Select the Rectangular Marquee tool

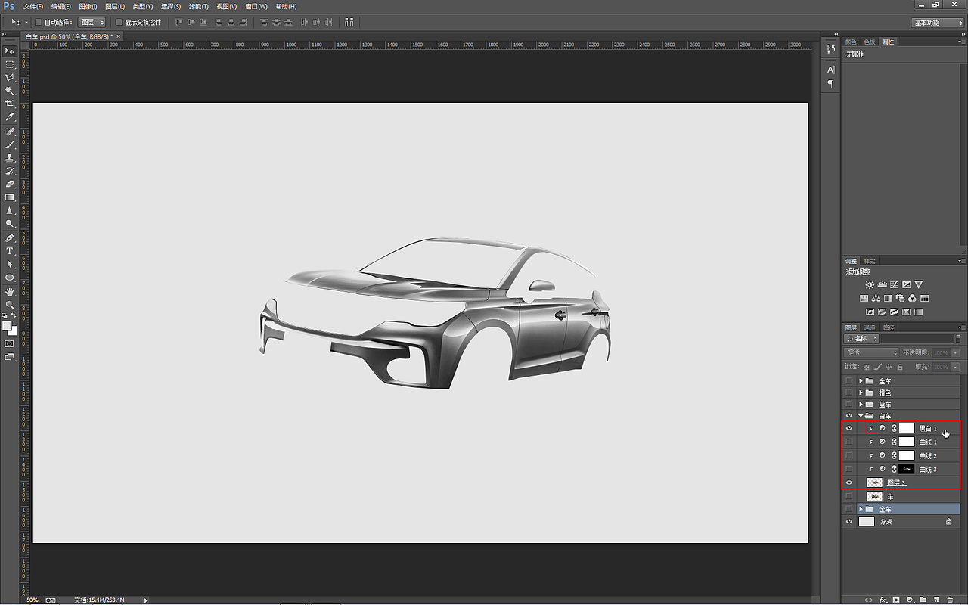(x=10, y=64)
